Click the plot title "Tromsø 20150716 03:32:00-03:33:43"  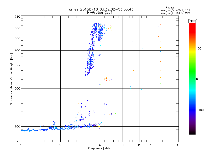(x=99, y=9)
